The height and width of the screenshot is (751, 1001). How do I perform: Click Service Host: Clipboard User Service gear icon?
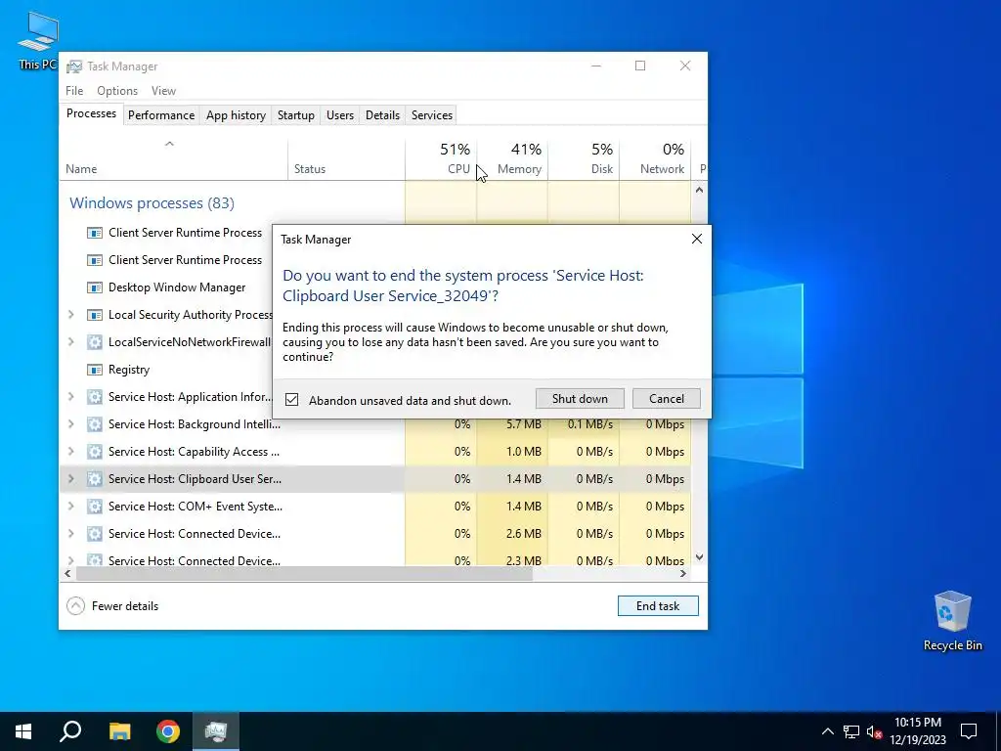pyautogui.click(x=95, y=479)
